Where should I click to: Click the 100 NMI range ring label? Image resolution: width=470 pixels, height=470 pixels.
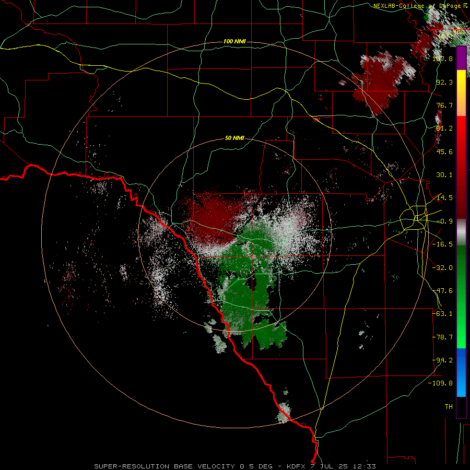pos(234,41)
